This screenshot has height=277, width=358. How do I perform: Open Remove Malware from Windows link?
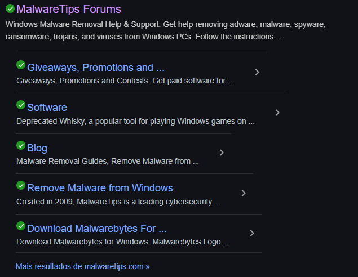point(100,188)
